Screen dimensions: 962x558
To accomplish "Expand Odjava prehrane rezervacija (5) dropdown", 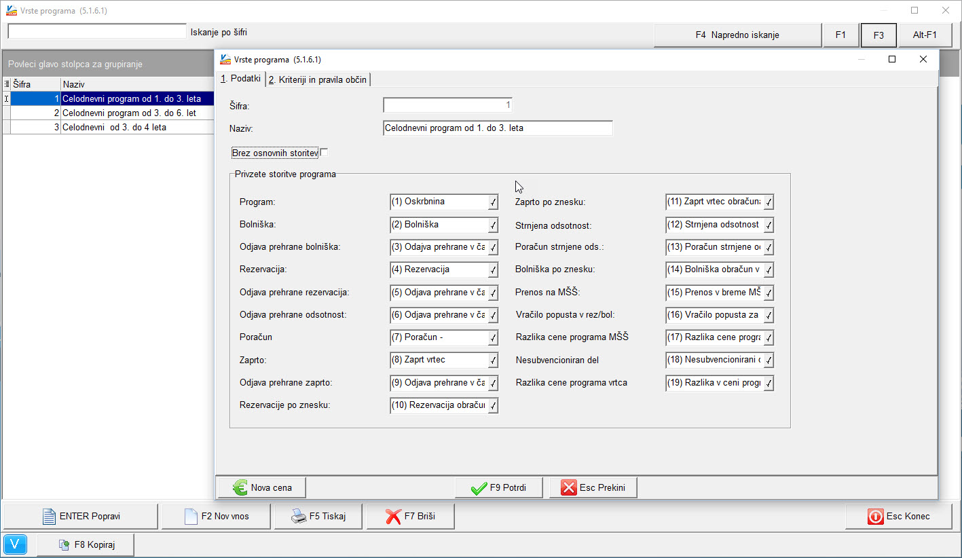I will click(493, 293).
